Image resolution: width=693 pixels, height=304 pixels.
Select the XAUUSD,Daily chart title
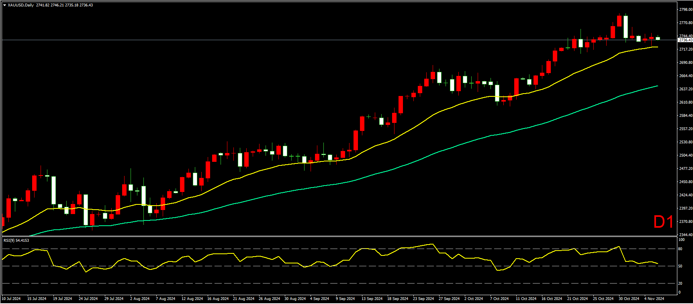pos(20,5)
